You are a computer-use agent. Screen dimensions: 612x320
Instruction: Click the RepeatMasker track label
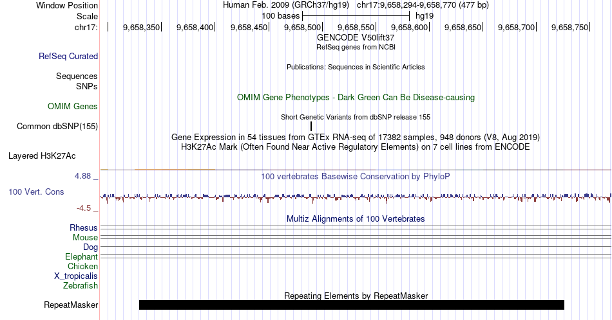pos(71,305)
